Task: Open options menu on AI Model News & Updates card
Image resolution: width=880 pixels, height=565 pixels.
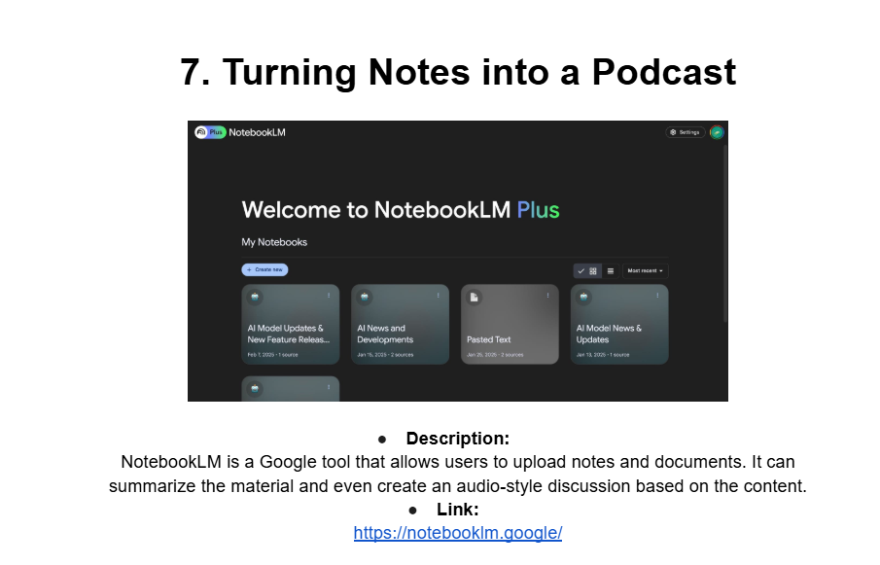Action: [x=657, y=296]
